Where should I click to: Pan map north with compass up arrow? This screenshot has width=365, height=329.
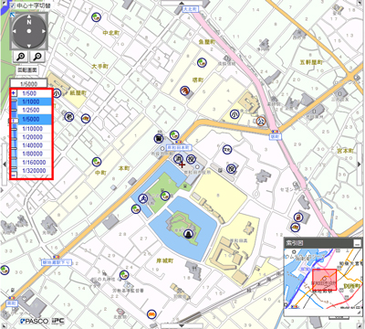29,16
